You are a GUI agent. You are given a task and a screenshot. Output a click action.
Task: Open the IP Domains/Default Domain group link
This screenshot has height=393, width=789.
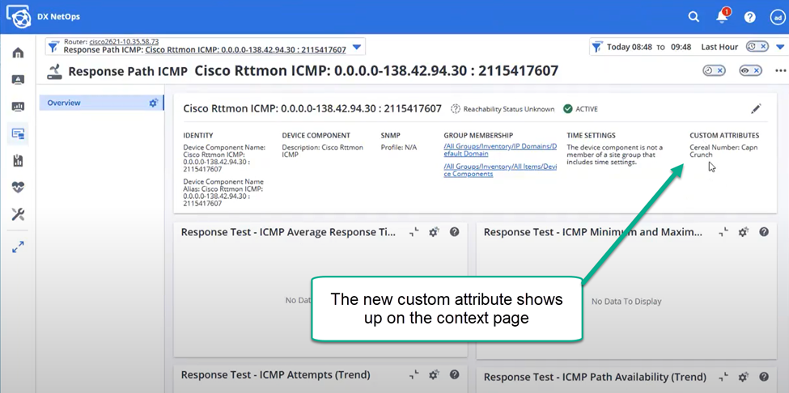pyautogui.click(x=500, y=150)
